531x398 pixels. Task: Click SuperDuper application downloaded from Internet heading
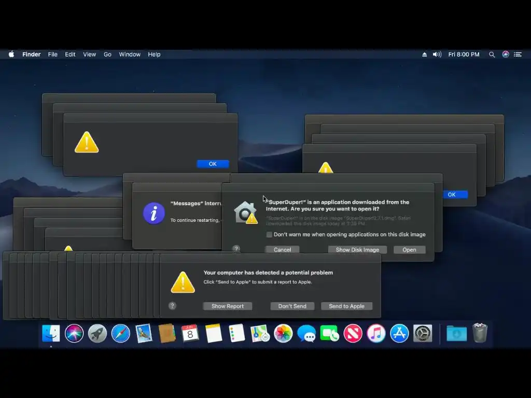337,205
